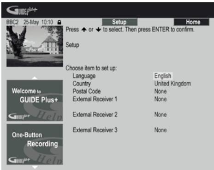Open the Welcome to GUIDE Plus+ panel

35,100
